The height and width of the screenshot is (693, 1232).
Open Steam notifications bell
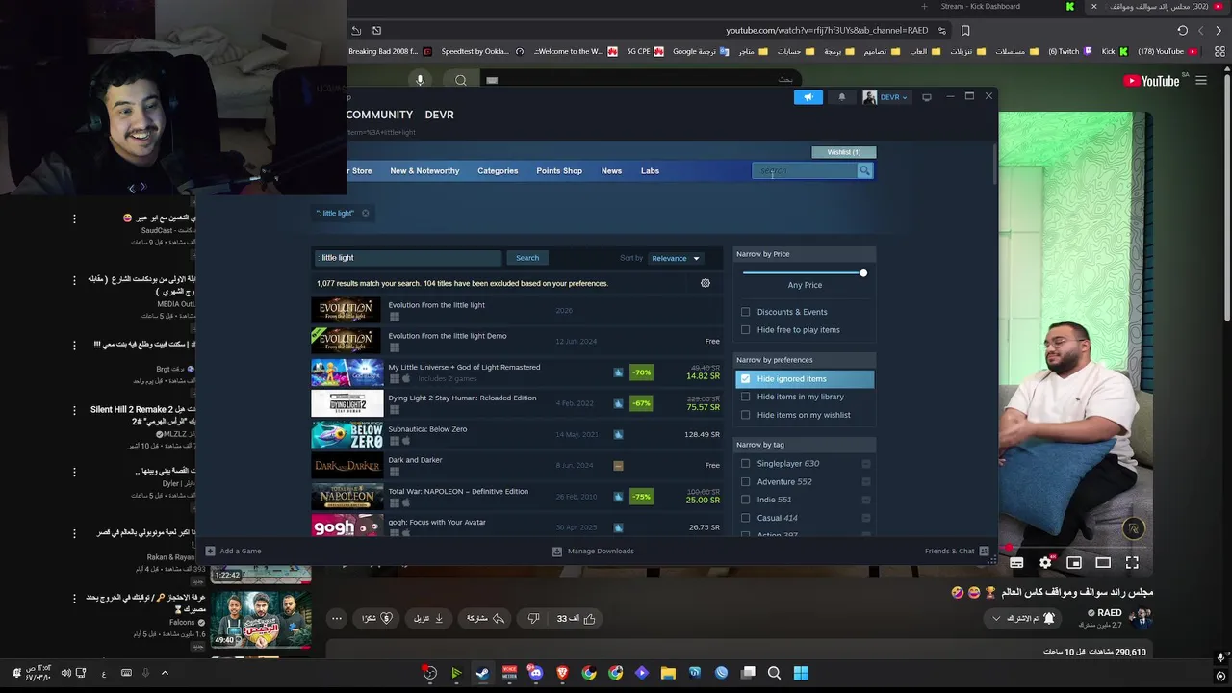pos(842,97)
